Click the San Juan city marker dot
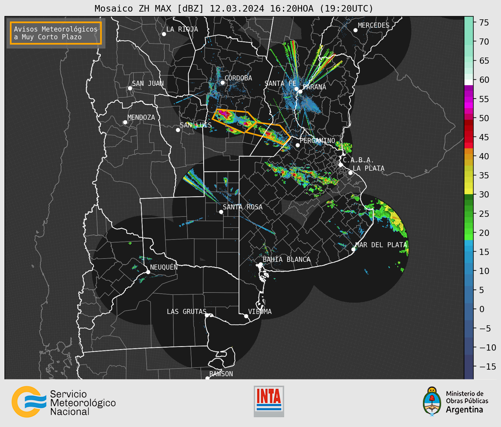This screenshot has height=427, width=501. pyautogui.click(x=130, y=88)
